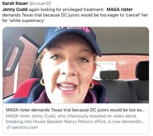Open Sarah Rauer's profile name
Viewport: 153px width, 136px height.
pos(15,3)
